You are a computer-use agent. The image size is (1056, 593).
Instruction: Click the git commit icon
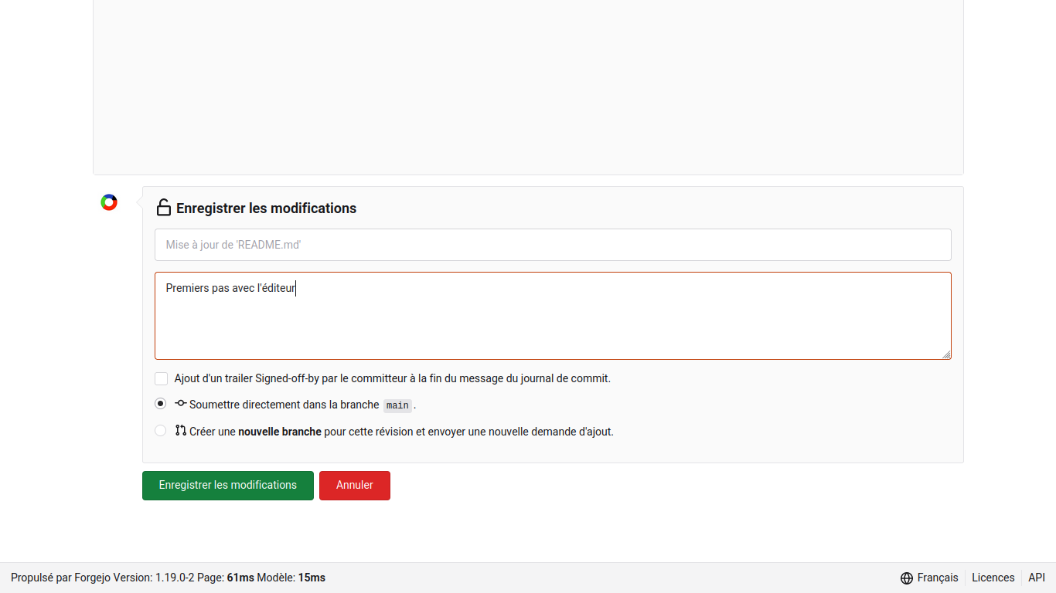coord(181,404)
